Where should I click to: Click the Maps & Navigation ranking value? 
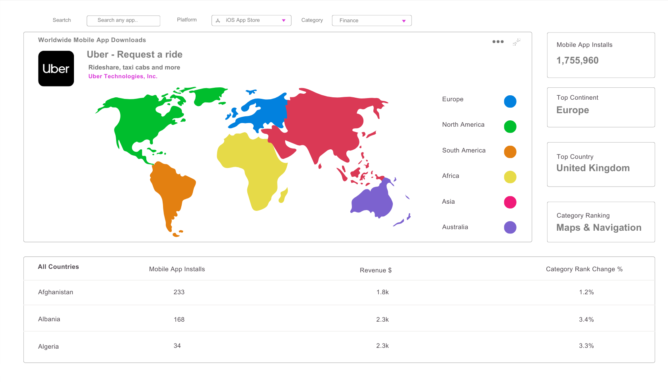point(599,228)
